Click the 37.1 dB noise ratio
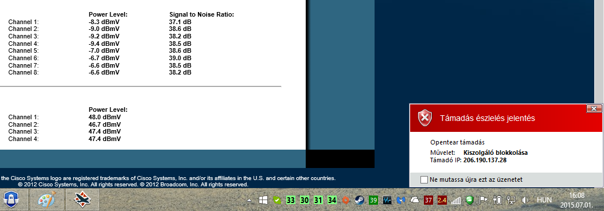This screenshot has height=211, width=604. point(180,22)
